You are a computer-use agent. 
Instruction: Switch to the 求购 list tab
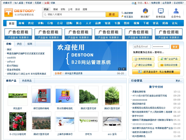point(9,44)
